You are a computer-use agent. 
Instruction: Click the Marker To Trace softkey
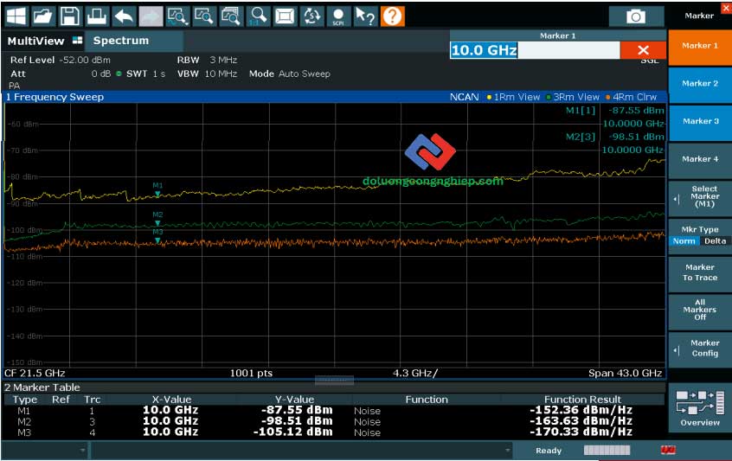[700, 273]
